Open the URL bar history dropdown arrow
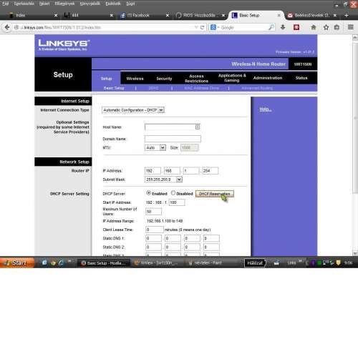Viewport: 358px width, 349px height. click(x=196, y=27)
